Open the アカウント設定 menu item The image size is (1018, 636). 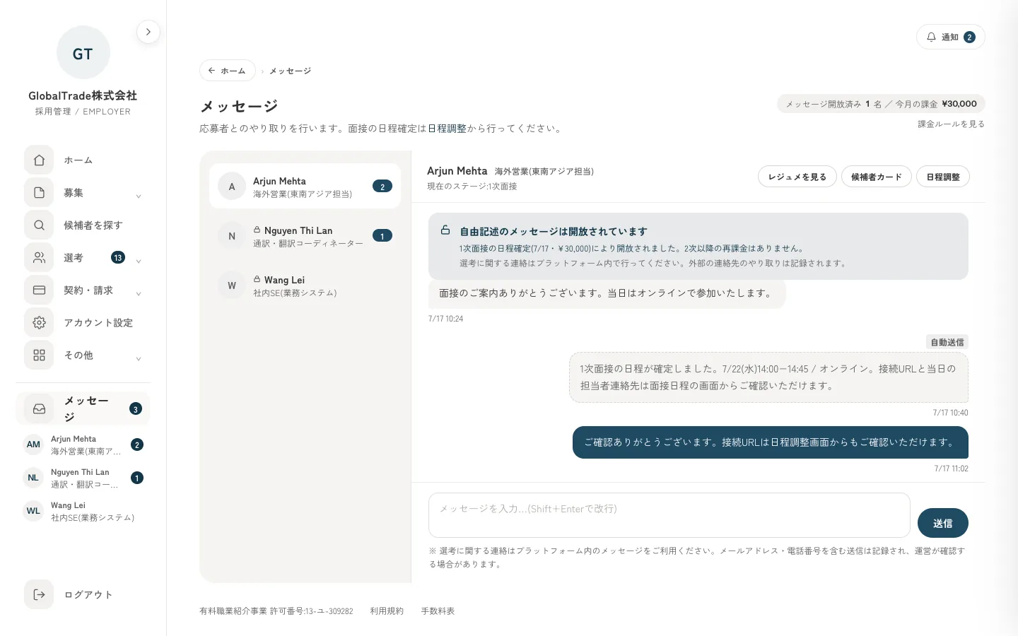[x=83, y=323]
